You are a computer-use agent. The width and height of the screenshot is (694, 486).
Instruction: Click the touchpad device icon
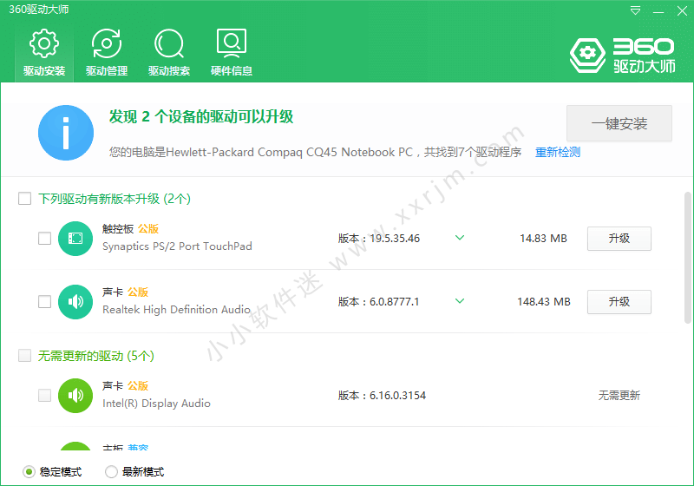click(75, 239)
